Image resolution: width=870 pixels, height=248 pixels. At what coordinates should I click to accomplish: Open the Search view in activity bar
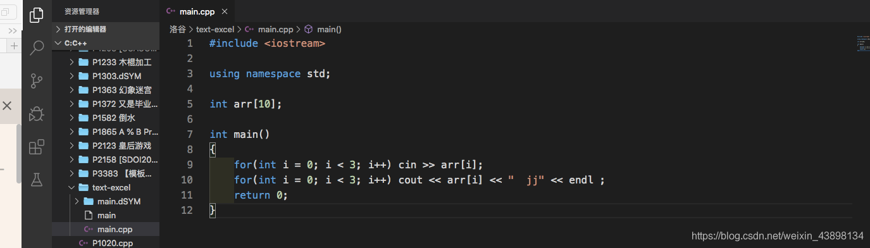(x=37, y=47)
